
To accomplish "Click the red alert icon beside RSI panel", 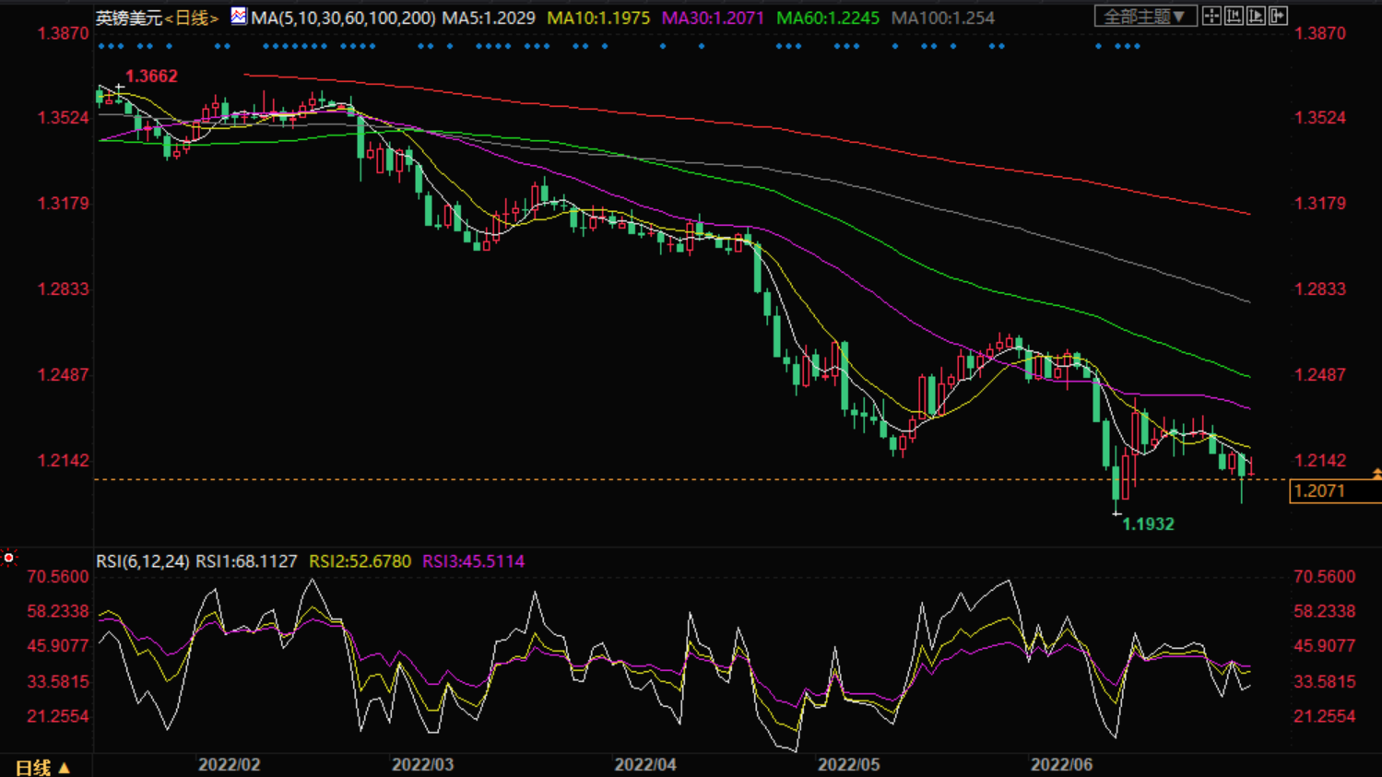I will [8, 558].
